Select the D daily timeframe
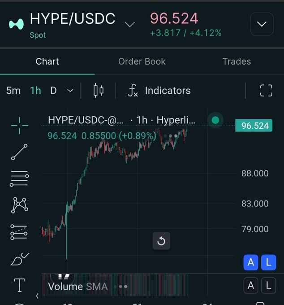 (x=53, y=91)
